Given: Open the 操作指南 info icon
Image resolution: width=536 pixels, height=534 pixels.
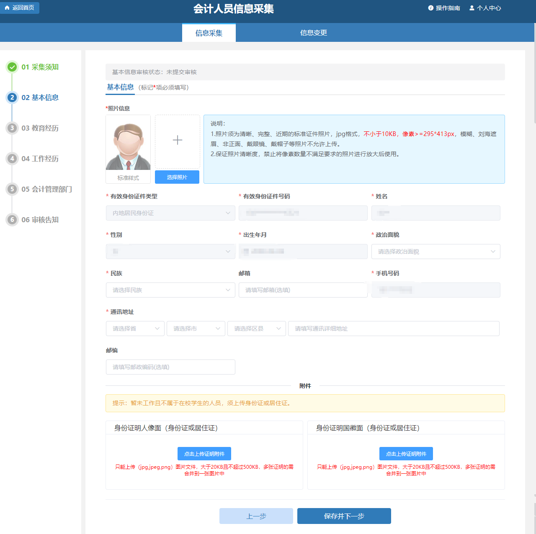Looking at the screenshot, I should (x=430, y=8).
